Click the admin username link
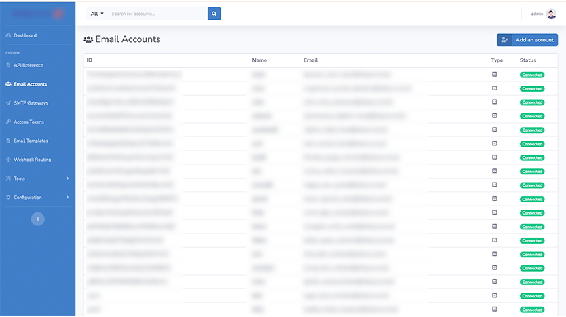The height and width of the screenshot is (317, 566). (537, 14)
